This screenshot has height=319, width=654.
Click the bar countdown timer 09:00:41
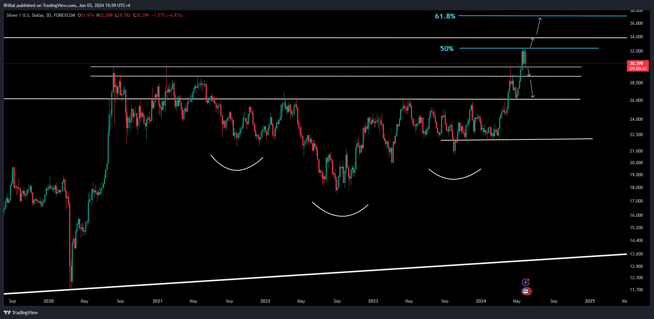click(638, 69)
